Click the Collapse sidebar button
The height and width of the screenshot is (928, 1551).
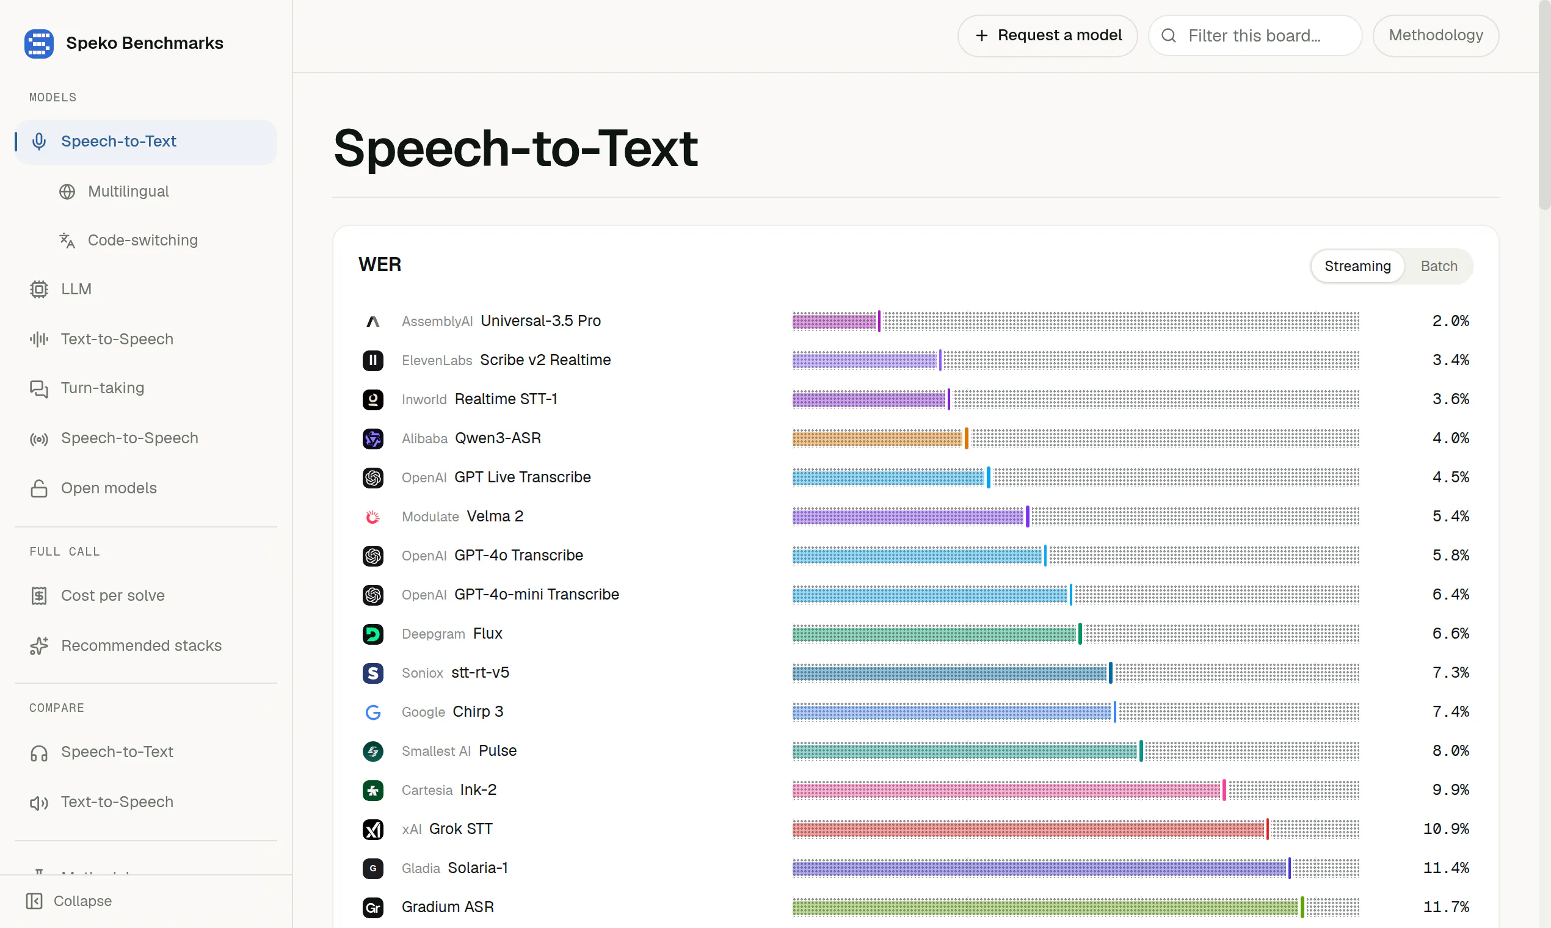(69, 901)
